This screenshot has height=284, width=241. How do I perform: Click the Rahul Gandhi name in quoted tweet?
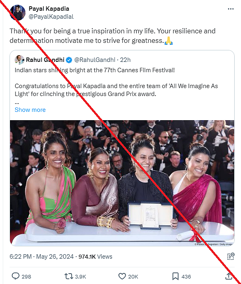coord(45,60)
